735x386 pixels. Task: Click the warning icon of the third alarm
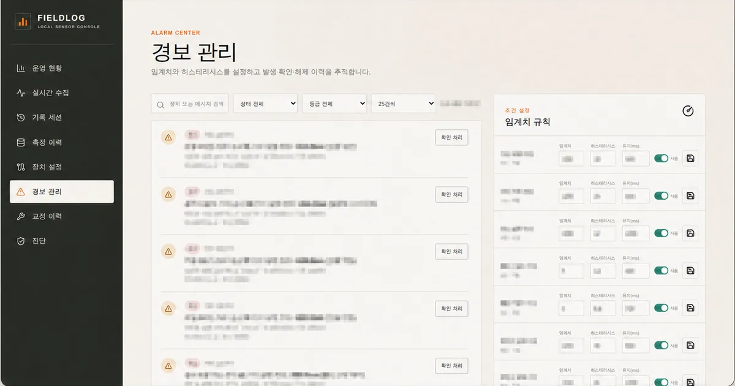pos(168,251)
